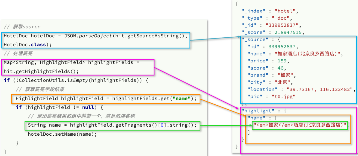Click the JSON key "_id"
The image size is (358, 156).
coord(249,26)
